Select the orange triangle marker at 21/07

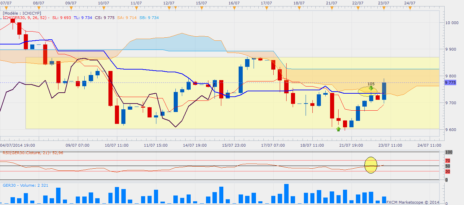click(331, 7)
